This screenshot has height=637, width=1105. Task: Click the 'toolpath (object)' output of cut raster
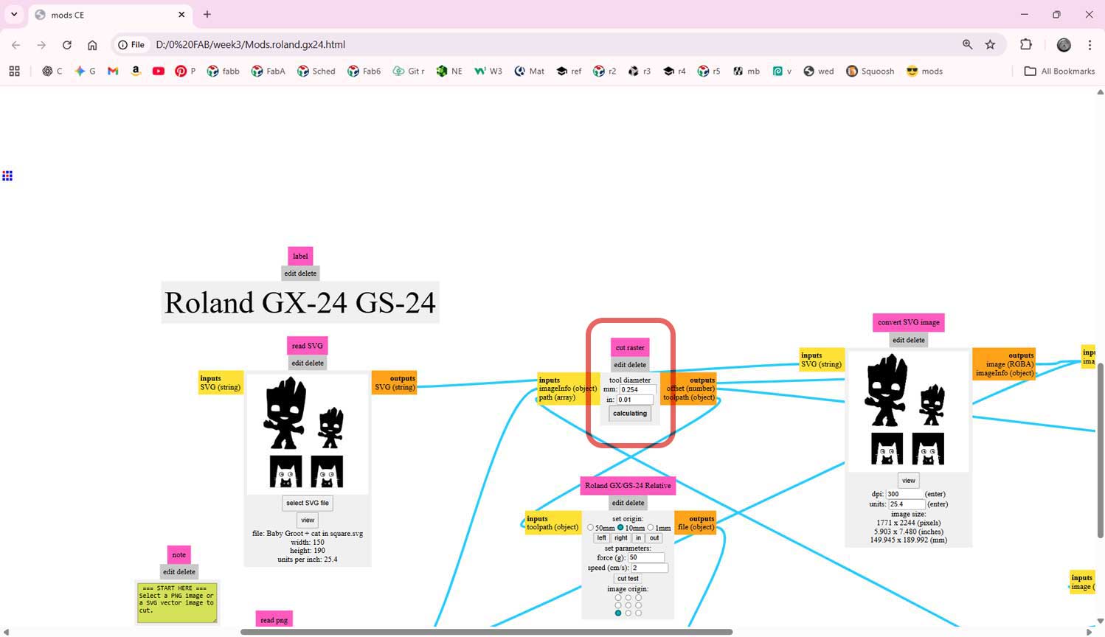689,397
